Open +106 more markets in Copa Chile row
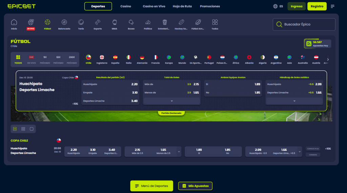This screenshot has width=347, height=193. [x=328, y=149]
